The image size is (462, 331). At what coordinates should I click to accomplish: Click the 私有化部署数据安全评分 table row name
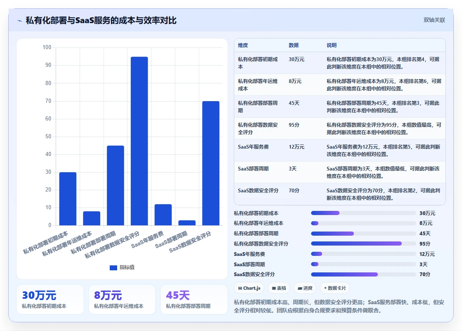(258, 128)
